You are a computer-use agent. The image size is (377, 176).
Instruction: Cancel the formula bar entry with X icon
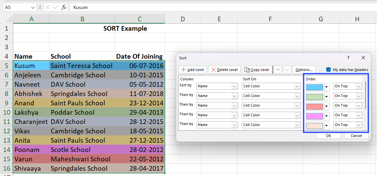(48, 7)
